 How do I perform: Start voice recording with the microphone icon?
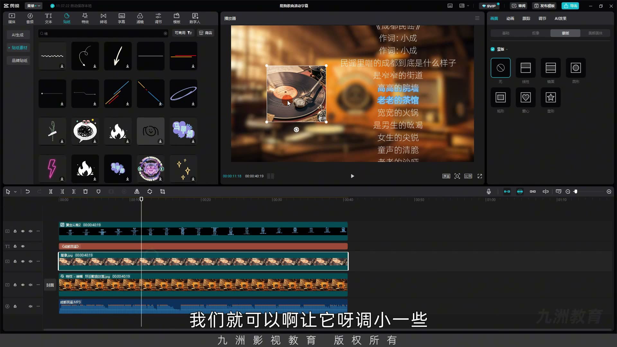pos(489,191)
